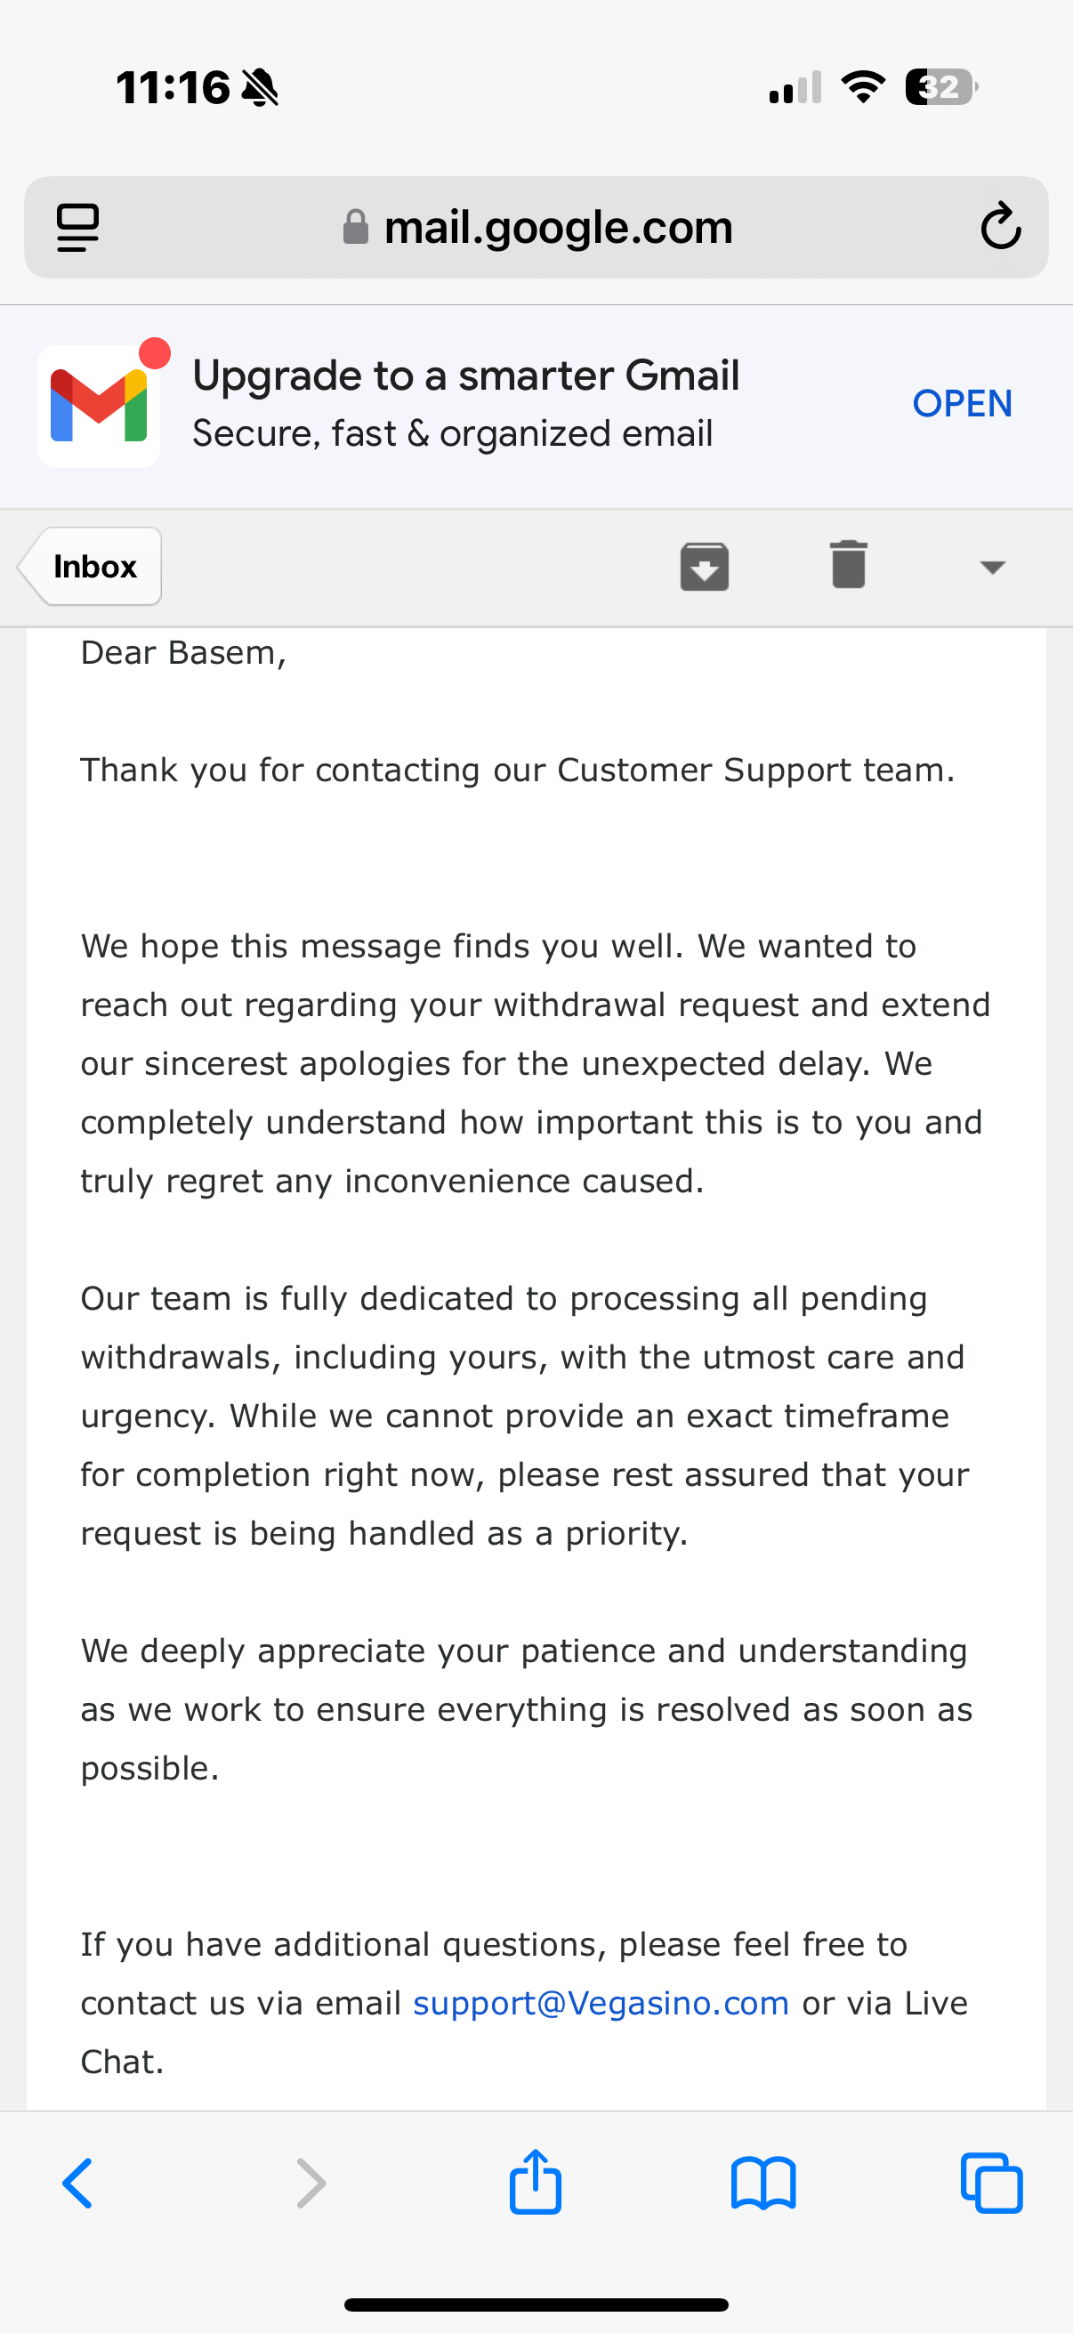The width and height of the screenshot is (1073, 2333).
Task: Navigate forward in Safari
Action: click(x=311, y=2184)
